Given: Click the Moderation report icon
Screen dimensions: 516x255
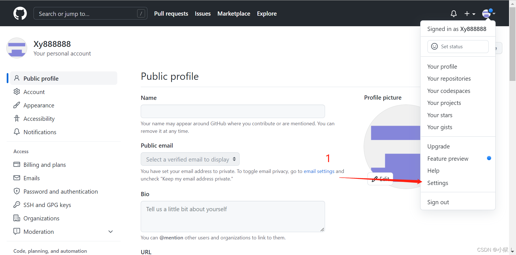Looking at the screenshot, I should 17,231.
